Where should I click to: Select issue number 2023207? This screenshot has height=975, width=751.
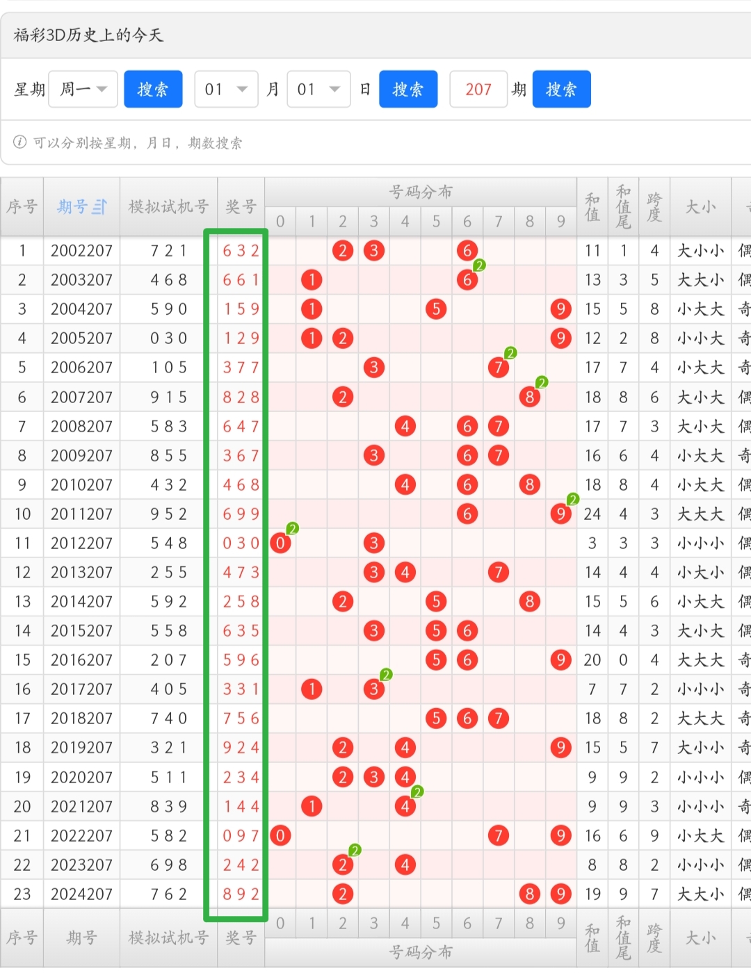click(81, 865)
